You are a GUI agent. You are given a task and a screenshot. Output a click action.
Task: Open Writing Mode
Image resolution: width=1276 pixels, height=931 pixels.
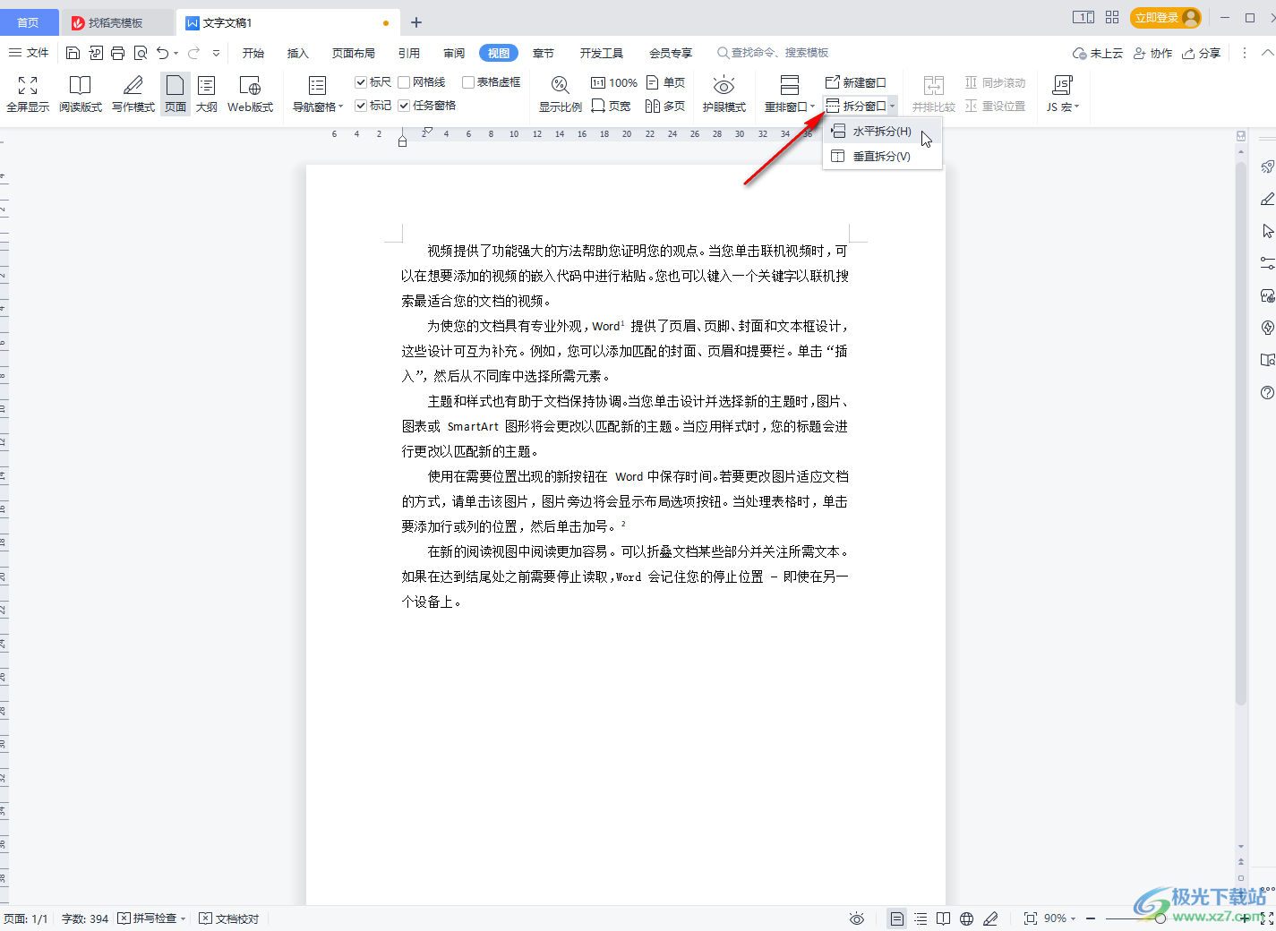pos(133,94)
